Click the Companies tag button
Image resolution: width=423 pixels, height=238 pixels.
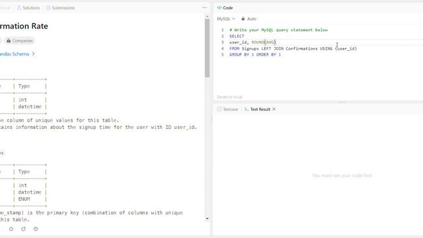(19, 41)
